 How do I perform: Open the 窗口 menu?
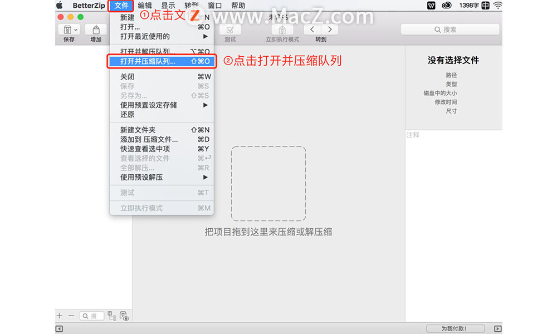tap(214, 6)
